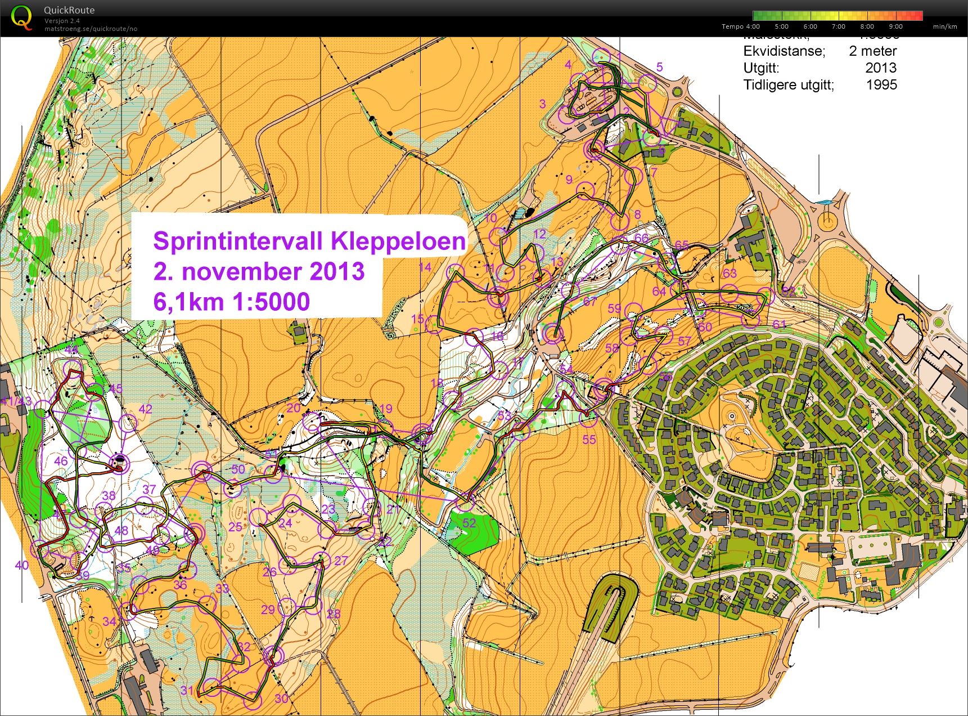Viewport: 968px width, 716px height.
Task: Click the 'Tidligere utgitt;' label
Action: tap(789, 85)
